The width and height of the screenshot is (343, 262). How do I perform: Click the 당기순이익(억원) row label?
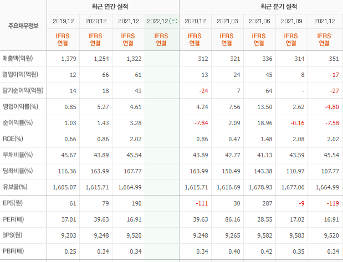tap(23, 90)
